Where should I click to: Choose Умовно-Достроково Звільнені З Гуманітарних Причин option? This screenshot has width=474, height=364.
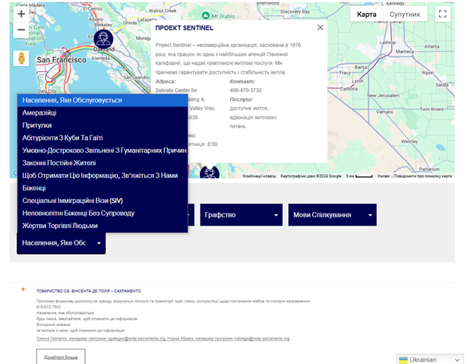pos(103,150)
